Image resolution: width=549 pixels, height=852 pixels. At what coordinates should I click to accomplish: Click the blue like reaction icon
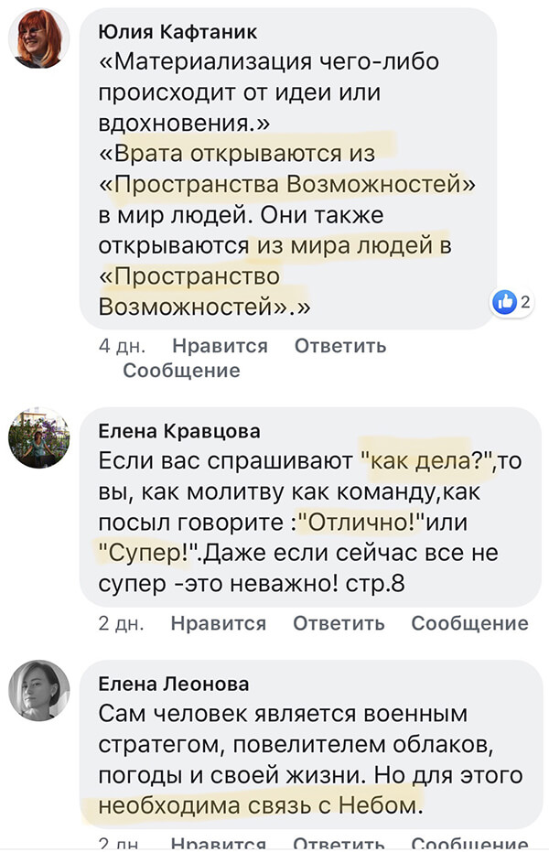tap(504, 303)
